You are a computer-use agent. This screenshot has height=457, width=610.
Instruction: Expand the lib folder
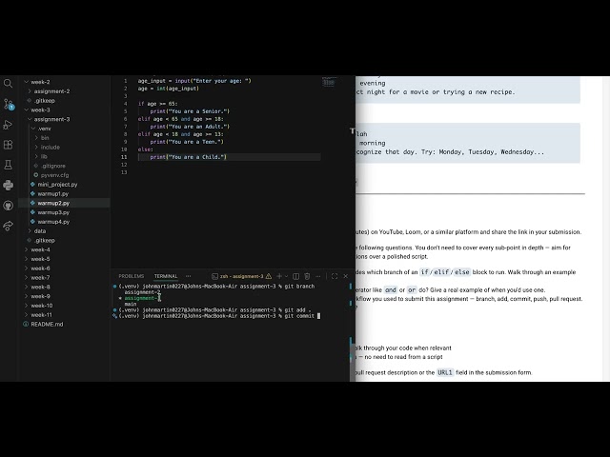click(66, 156)
